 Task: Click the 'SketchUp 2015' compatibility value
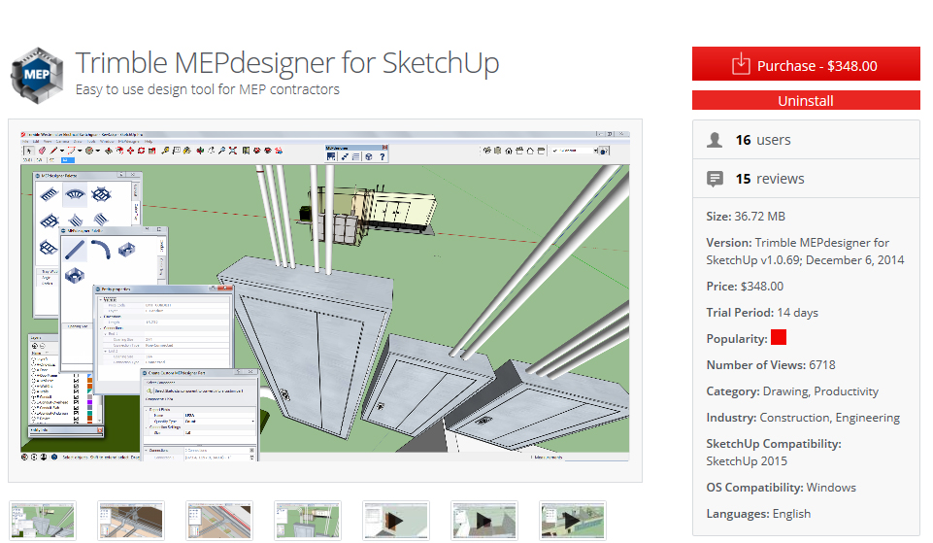click(x=747, y=461)
